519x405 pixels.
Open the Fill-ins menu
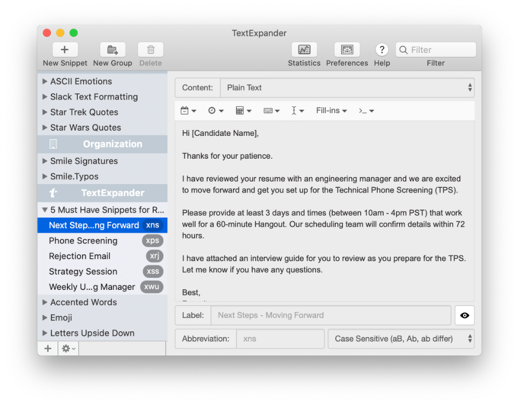[x=331, y=110]
